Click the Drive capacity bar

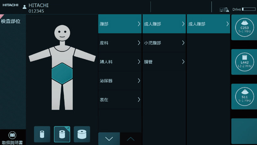248,9
